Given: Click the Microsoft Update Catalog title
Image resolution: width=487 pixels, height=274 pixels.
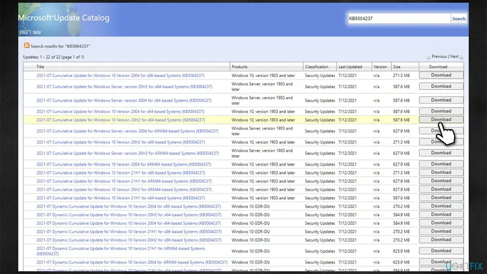Looking at the screenshot, I should click(64, 18).
